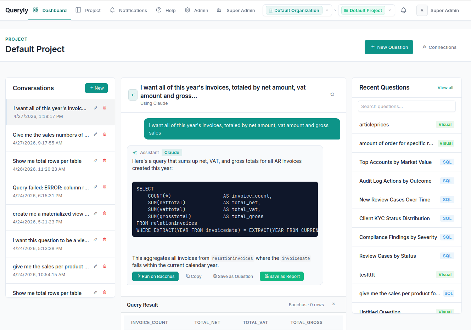Screen dimensions: 471x330
Task: Open 'Top Accounts by Market Value' question
Action: coord(407,162)
